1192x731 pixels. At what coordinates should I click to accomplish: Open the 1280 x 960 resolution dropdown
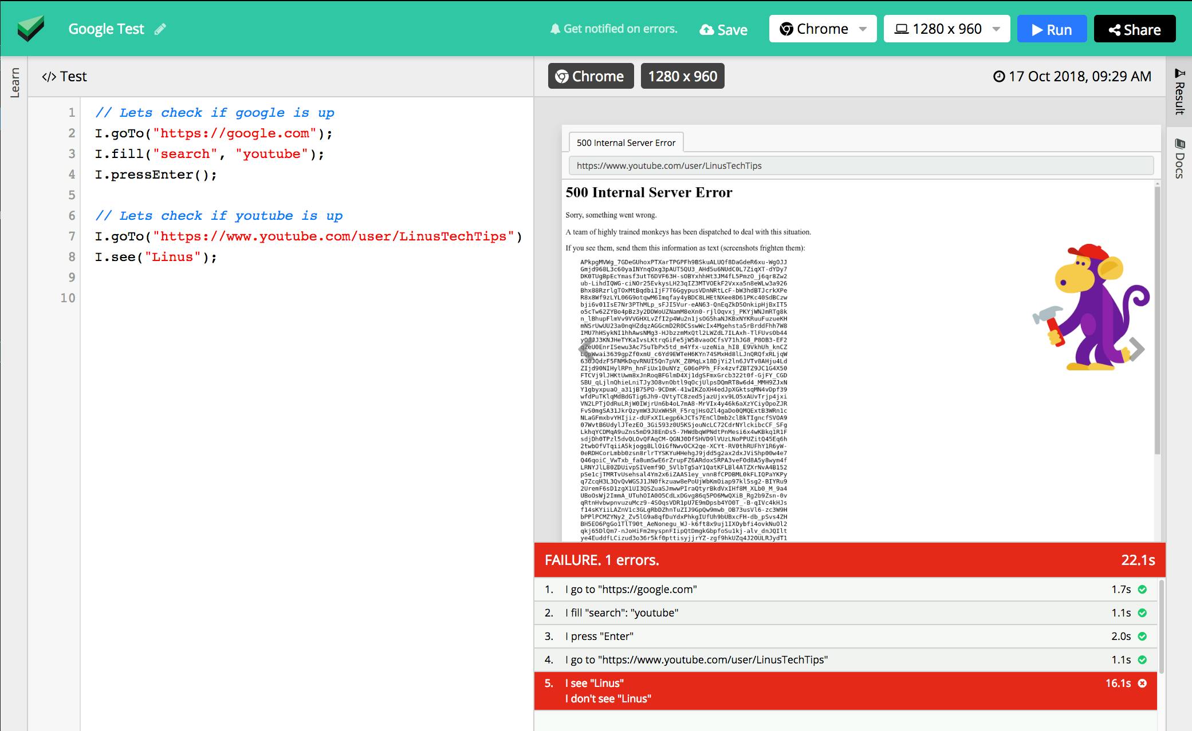(947, 29)
